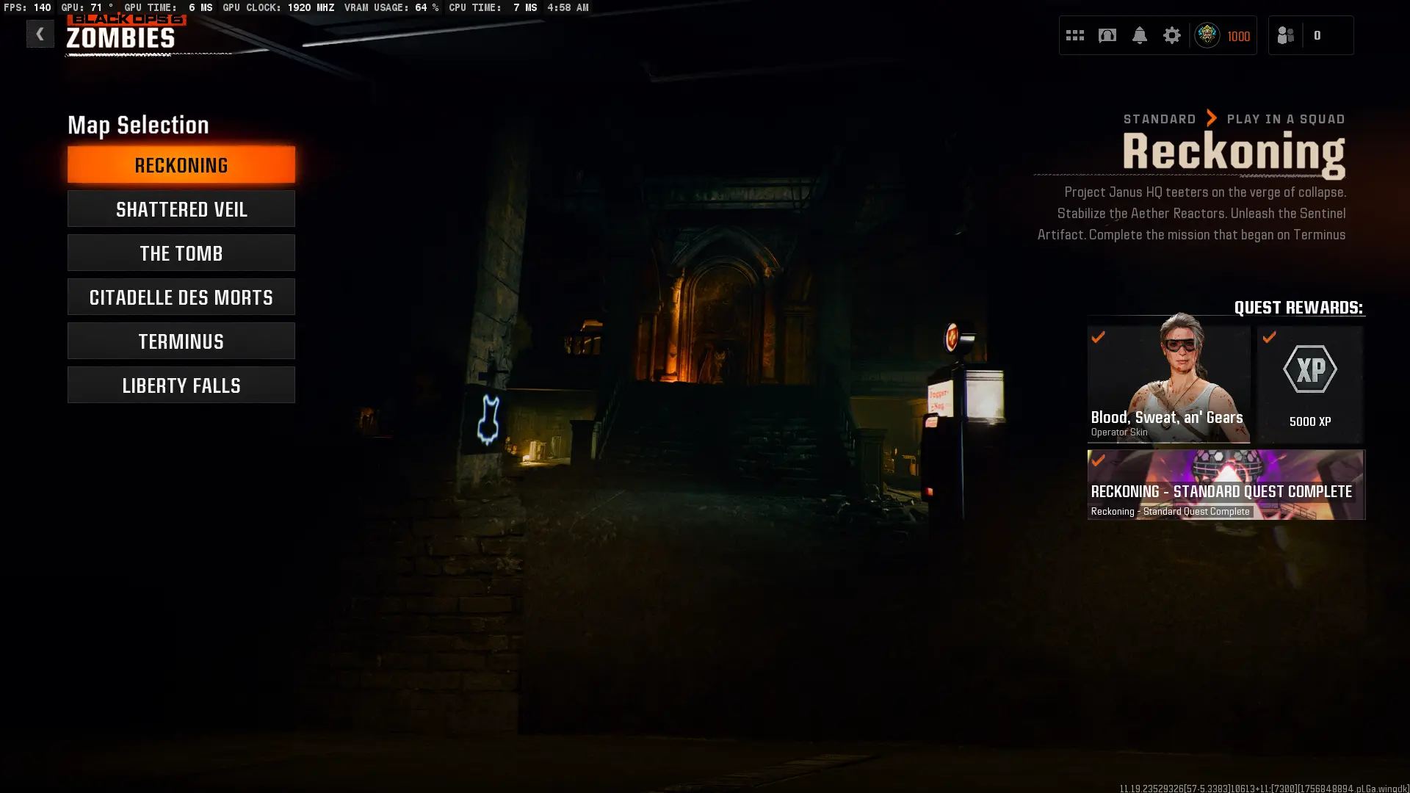
Task: Click checkmark on Blood, Sweat, an' Gears reward
Action: (1098, 337)
